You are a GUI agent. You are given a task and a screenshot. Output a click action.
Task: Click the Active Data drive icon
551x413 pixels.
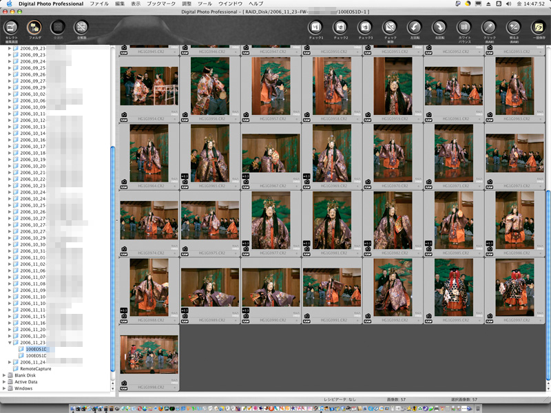[10, 382]
